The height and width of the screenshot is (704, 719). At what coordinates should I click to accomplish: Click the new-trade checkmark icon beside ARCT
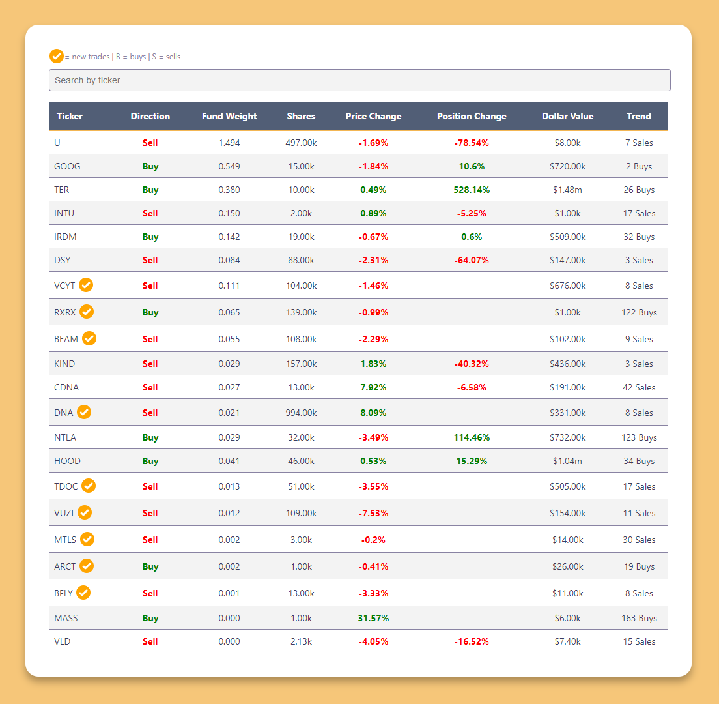pos(87,566)
